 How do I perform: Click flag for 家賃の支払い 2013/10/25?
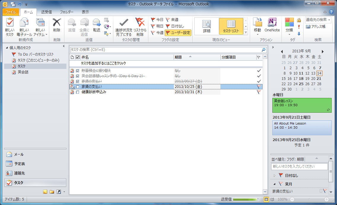click(x=259, y=87)
